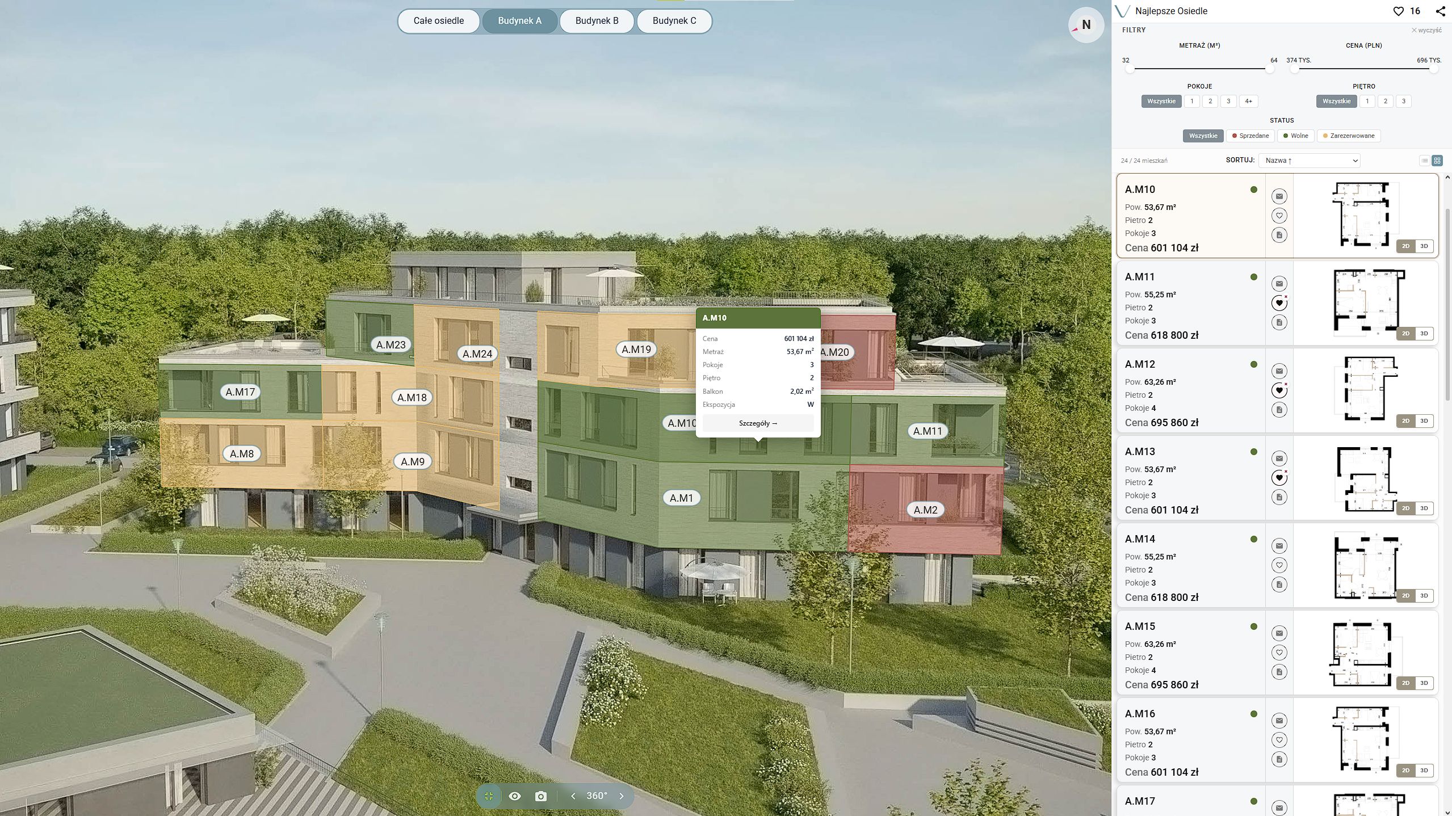Rotate 360 view to previous angle

click(573, 796)
